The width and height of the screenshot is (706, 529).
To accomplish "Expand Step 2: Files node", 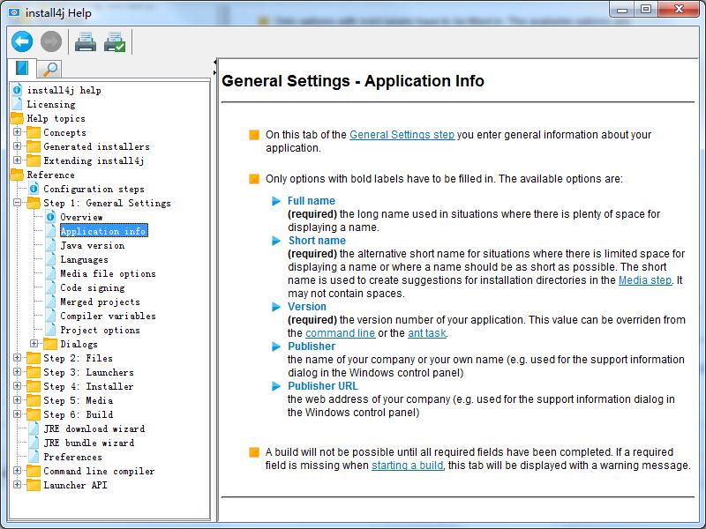I will click(17, 358).
